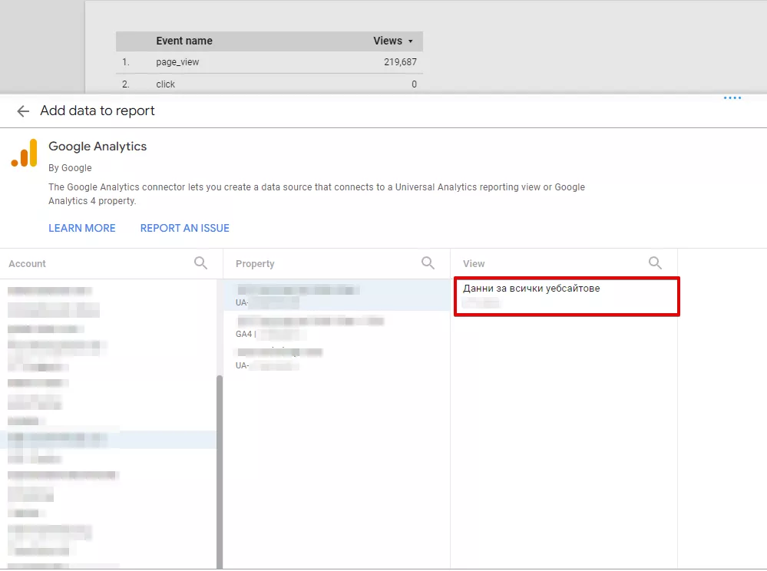Open the LEARN MORE link
This screenshot has width=767, height=571.
click(81, 228)
